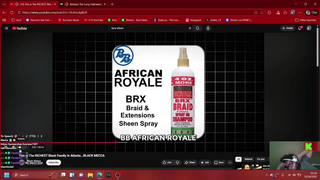The width and height of the screenshot is (320, 180).
Task: Like the video
Action: [167, 162]
